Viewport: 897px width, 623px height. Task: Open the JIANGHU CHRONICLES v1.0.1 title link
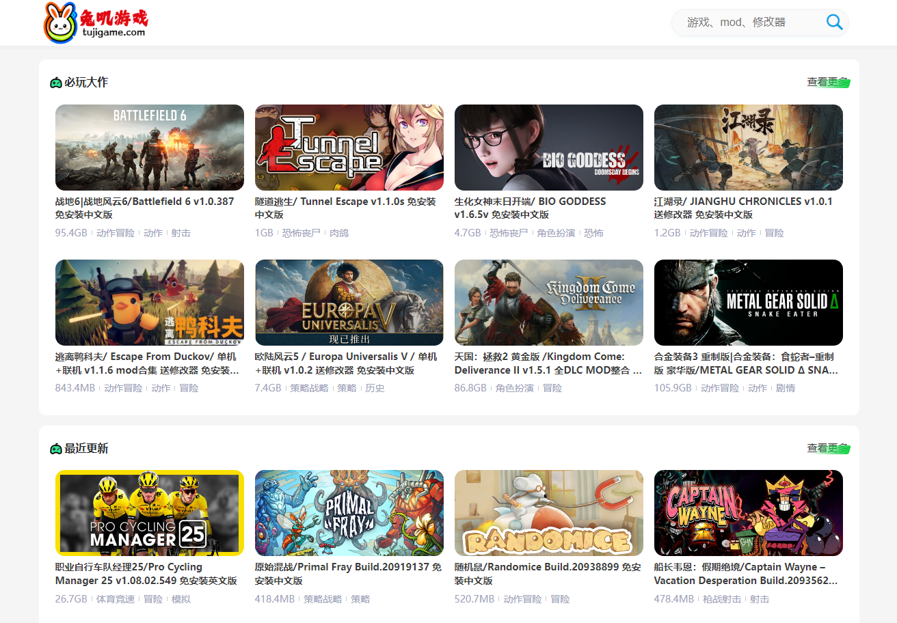tap(744, 208)
